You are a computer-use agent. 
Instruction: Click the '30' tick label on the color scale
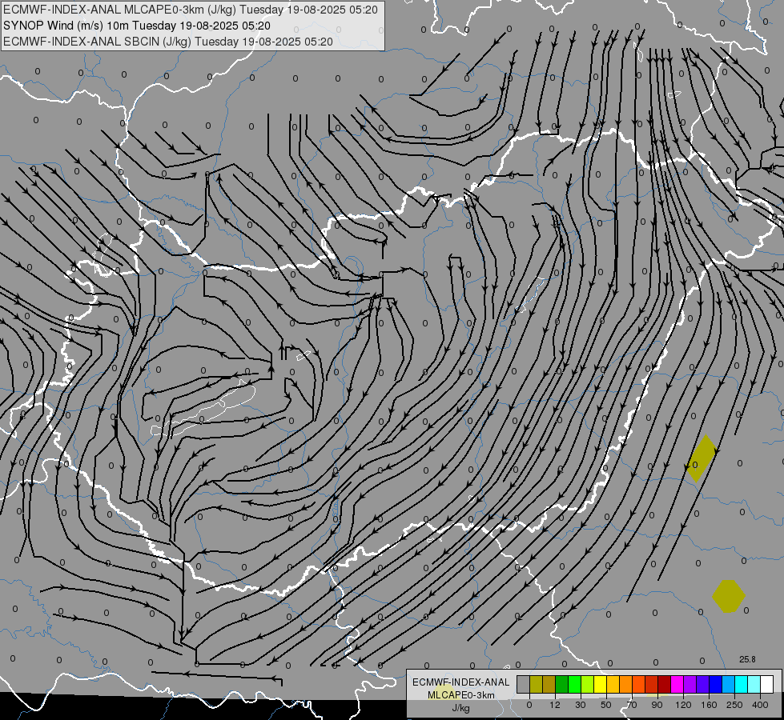click(581, 705)
